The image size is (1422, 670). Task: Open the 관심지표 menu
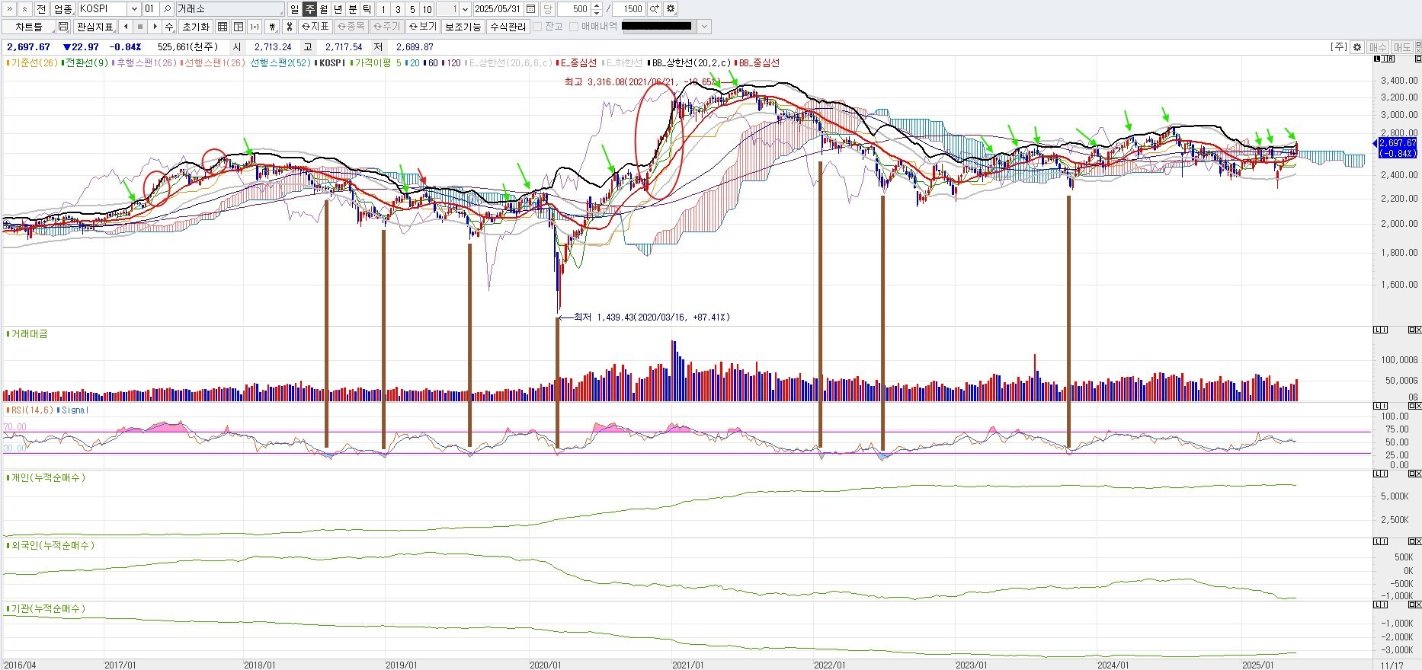click(94, 27)
